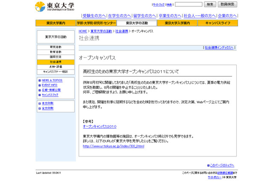Screen dimensions: 273x182
Task: Open EVENT INFO link
Action: click(x=49, y=85)
